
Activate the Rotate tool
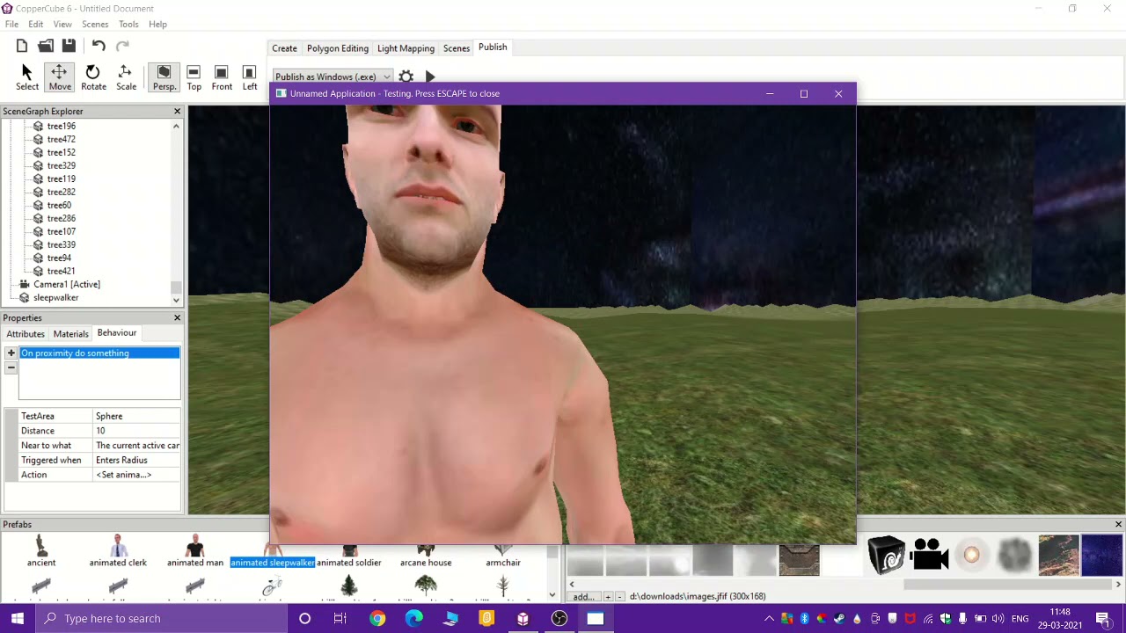(x=93, y=77)
